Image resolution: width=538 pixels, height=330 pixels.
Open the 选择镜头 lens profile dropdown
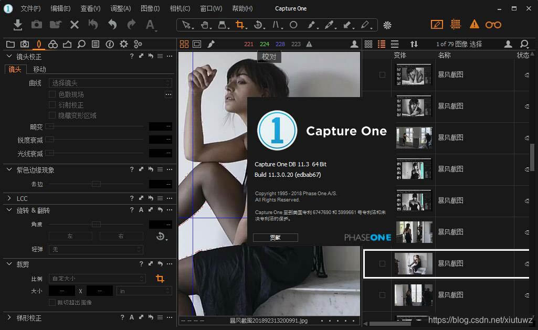tap(110, 83)
